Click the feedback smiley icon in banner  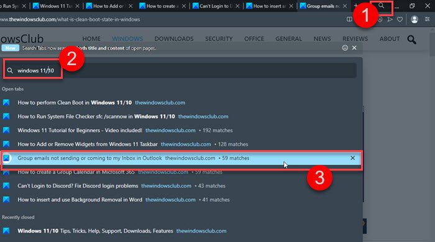[345, 48]
